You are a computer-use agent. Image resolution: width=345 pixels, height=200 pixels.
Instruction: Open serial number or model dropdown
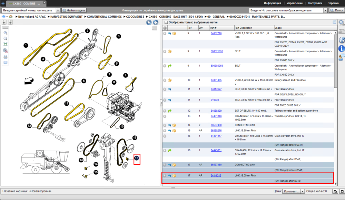[58, 10]
